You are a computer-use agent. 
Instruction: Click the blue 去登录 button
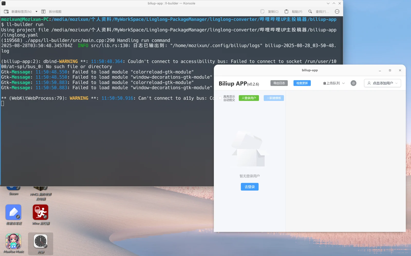tap(250, 187)
